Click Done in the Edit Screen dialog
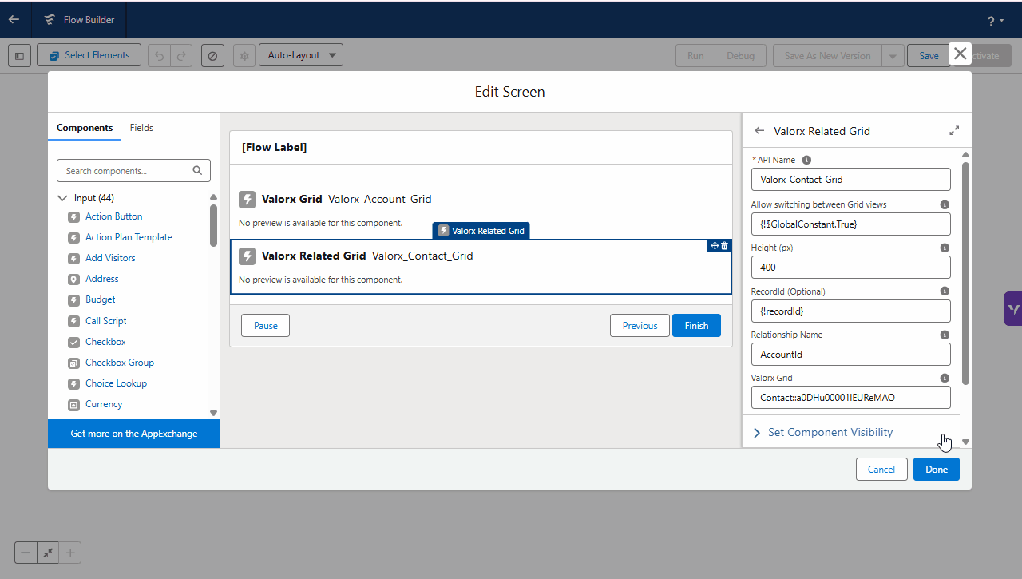 (937, 469)
